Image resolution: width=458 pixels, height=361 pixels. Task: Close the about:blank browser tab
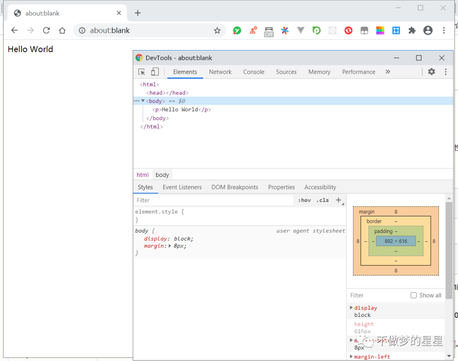click(119, 13)
